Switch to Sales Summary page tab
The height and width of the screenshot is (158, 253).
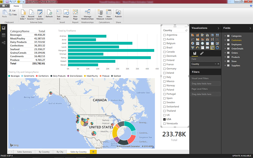[24, 152]
